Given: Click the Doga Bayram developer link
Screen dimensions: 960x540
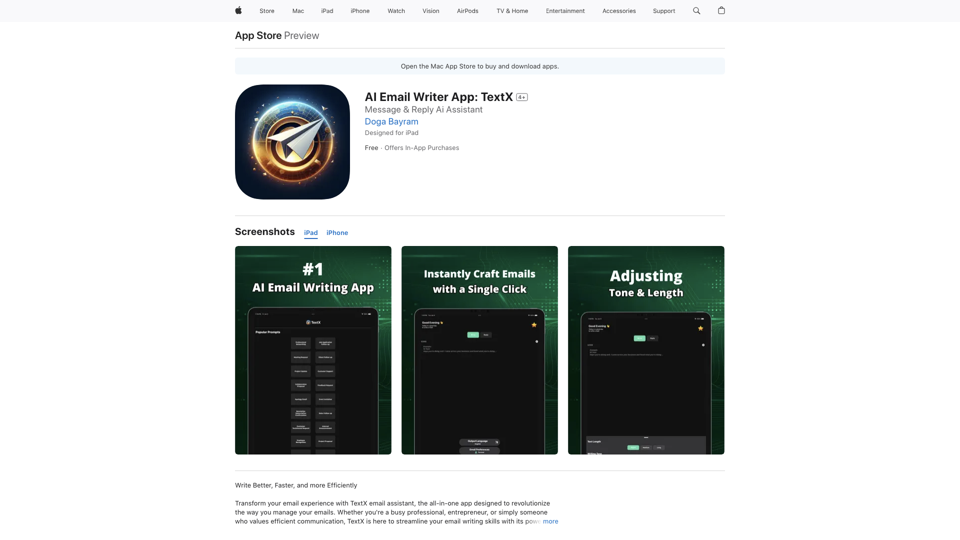Looking at the screenshot, I should [x=391, y=121].
